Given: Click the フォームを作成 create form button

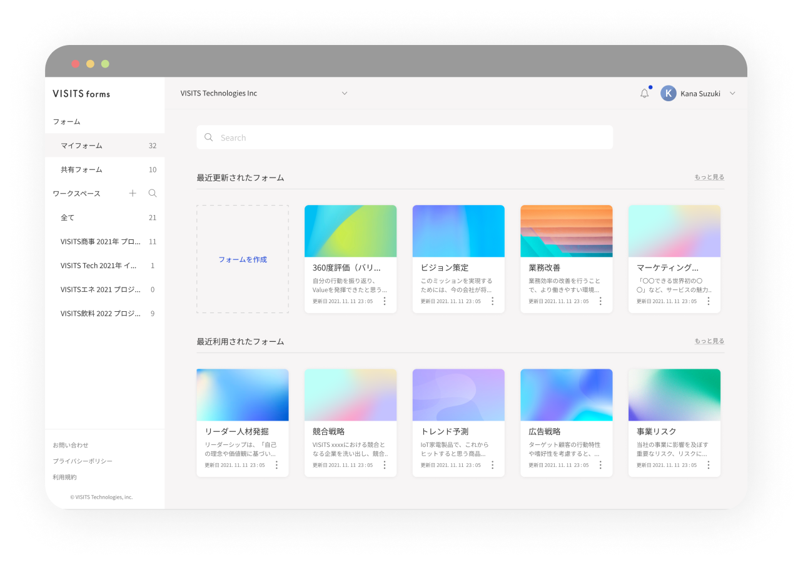Looking at the screenshot, I should pos(243,259).
